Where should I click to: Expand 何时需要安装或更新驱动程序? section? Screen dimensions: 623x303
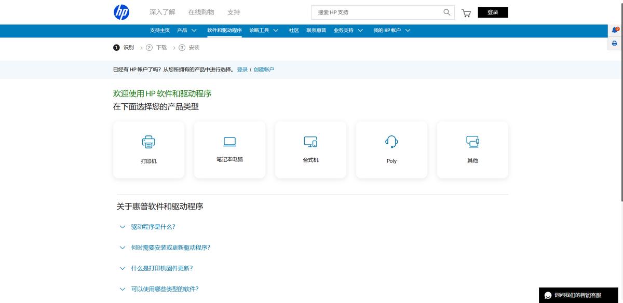(170, 247)
